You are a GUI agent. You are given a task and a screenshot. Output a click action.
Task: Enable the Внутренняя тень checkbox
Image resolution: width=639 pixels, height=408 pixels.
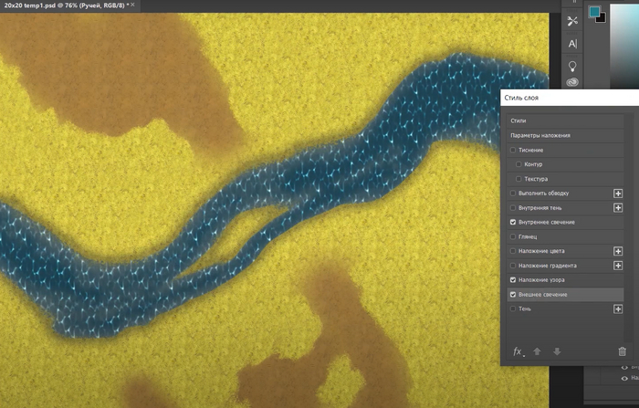pos(513,208)
